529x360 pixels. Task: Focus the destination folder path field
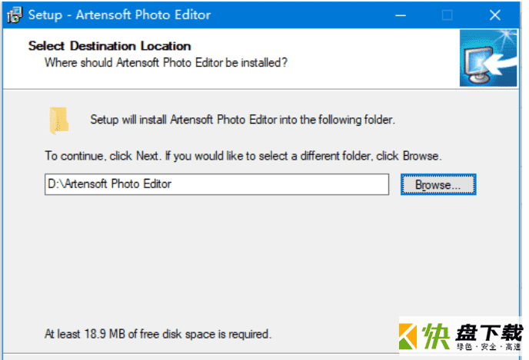[x=217, y=184]
